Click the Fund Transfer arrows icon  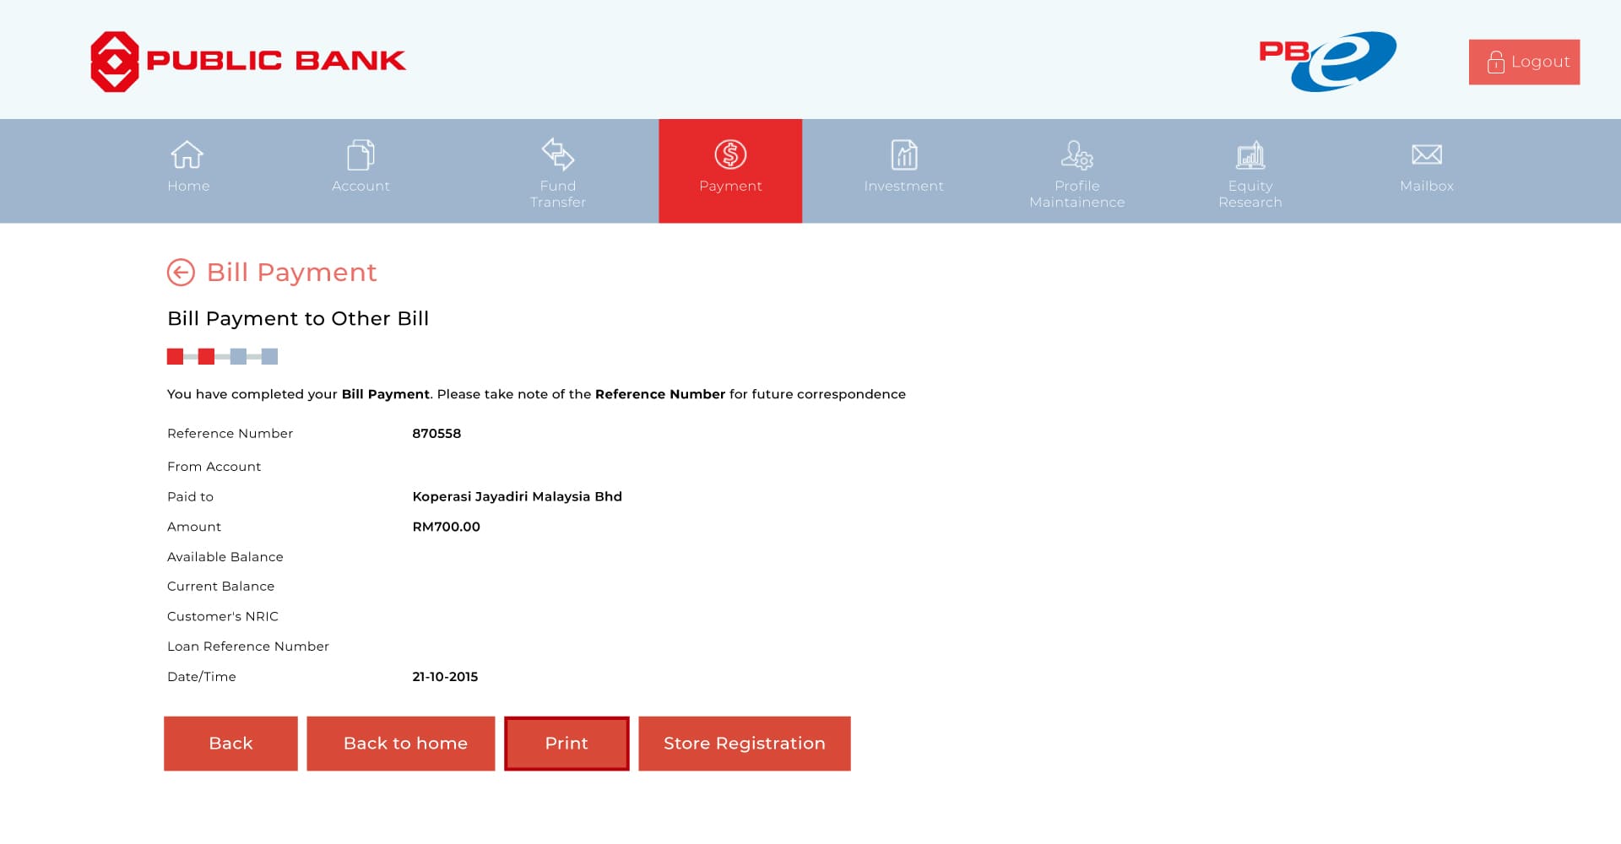pyautogui.click(x=557, y=154)
